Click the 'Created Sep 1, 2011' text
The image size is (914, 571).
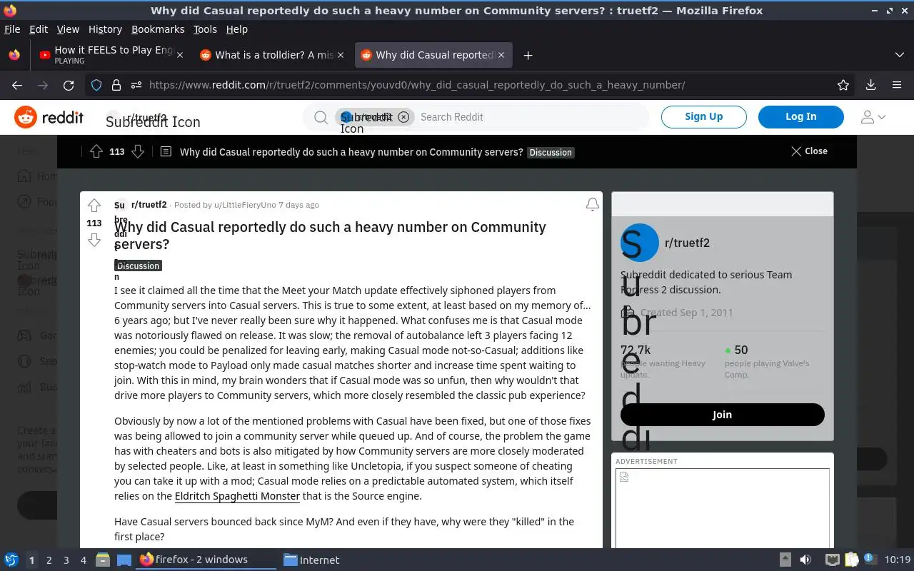coord(686,313)
